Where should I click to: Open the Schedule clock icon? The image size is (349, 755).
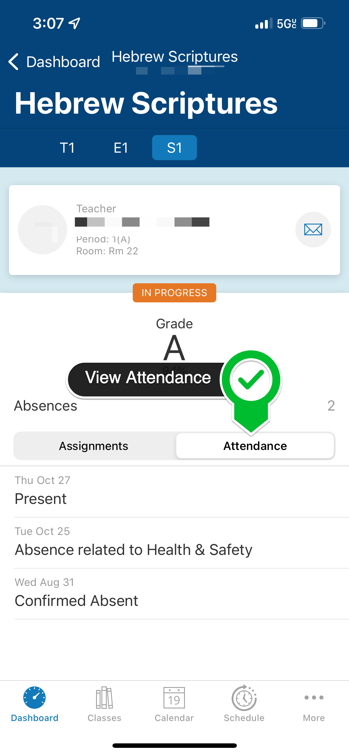[x=244, y=697]
